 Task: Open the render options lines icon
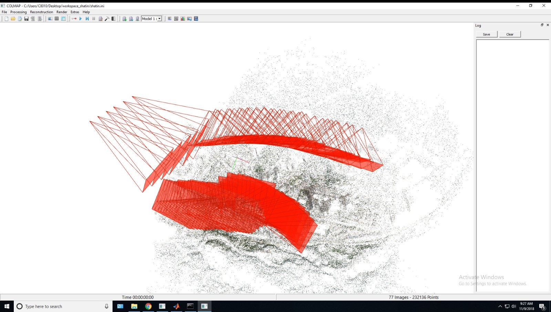tap(169, 19)
